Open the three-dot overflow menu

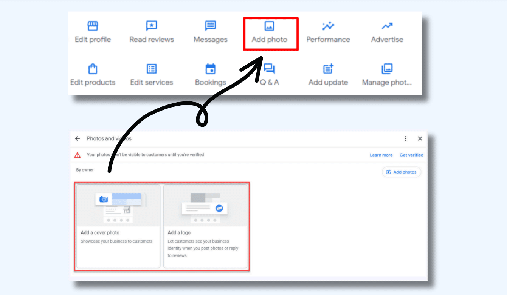coord(405,138)
